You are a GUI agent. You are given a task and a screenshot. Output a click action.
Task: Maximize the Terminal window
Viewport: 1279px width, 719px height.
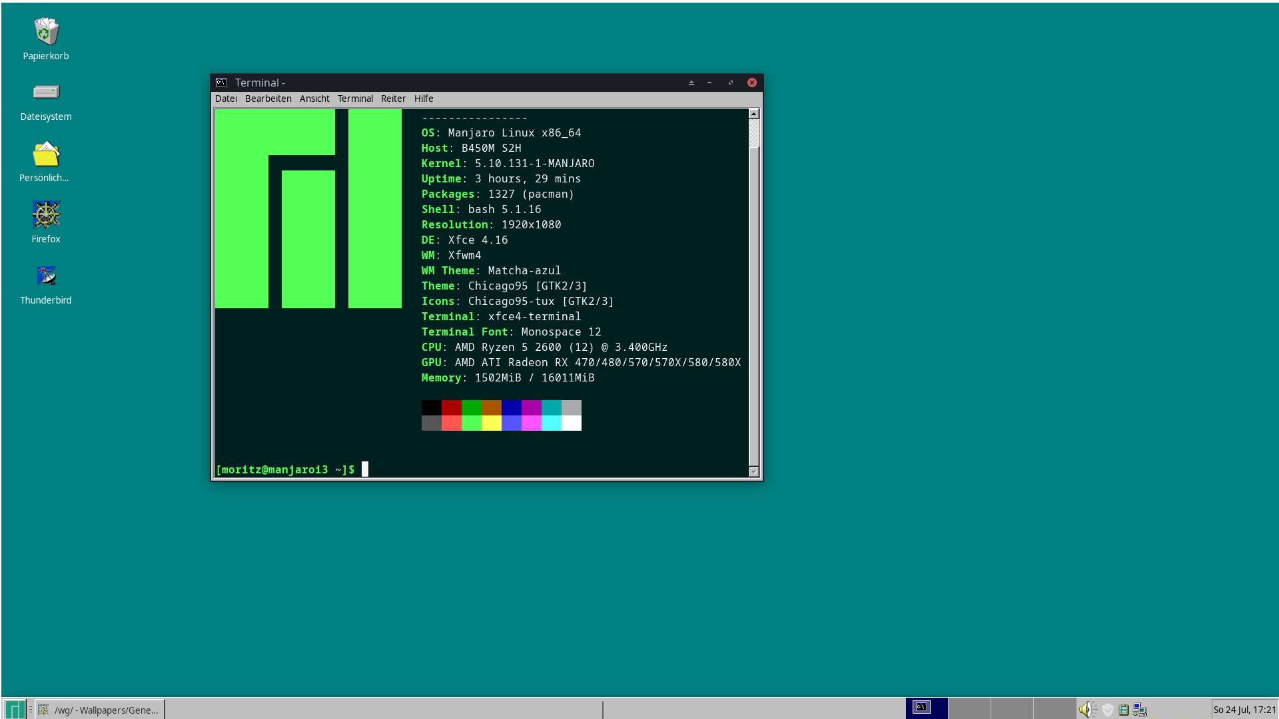pyautogui.click(x=731, y=83)
